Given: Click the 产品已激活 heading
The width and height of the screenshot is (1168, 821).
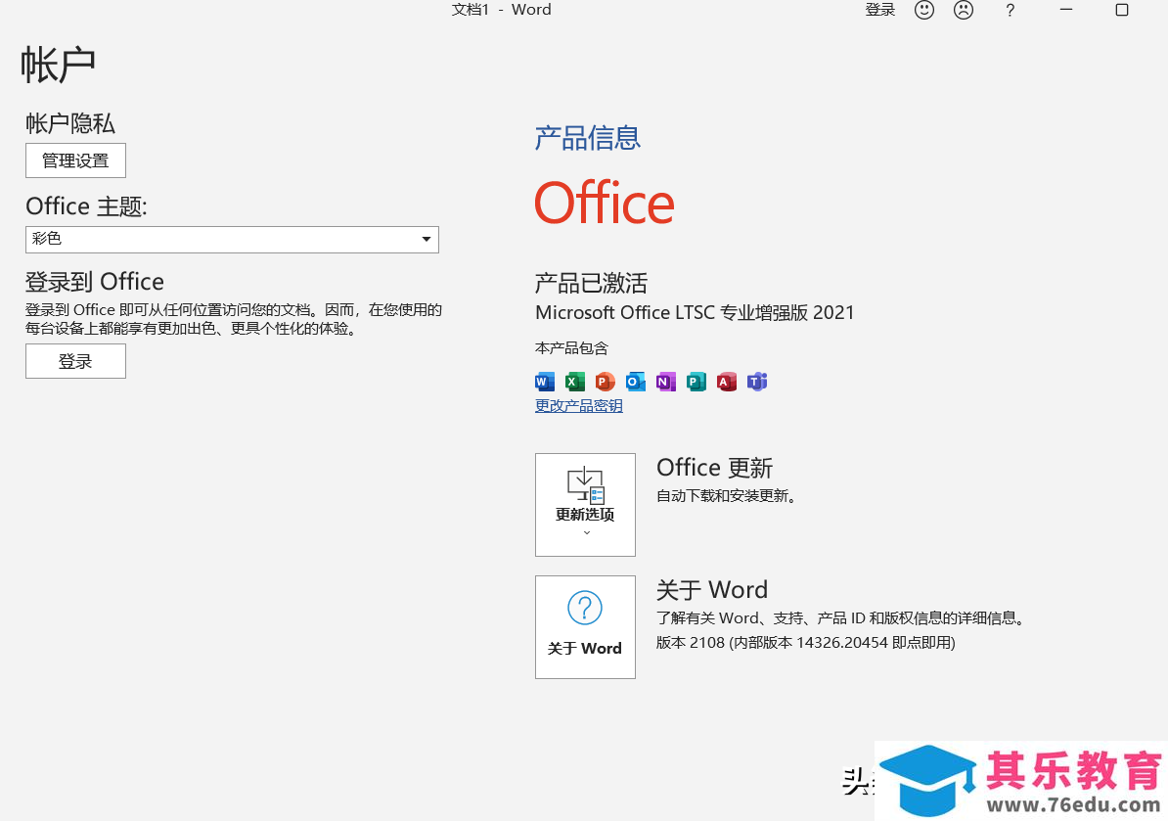Looking at the screenshot, I should 591,283.
